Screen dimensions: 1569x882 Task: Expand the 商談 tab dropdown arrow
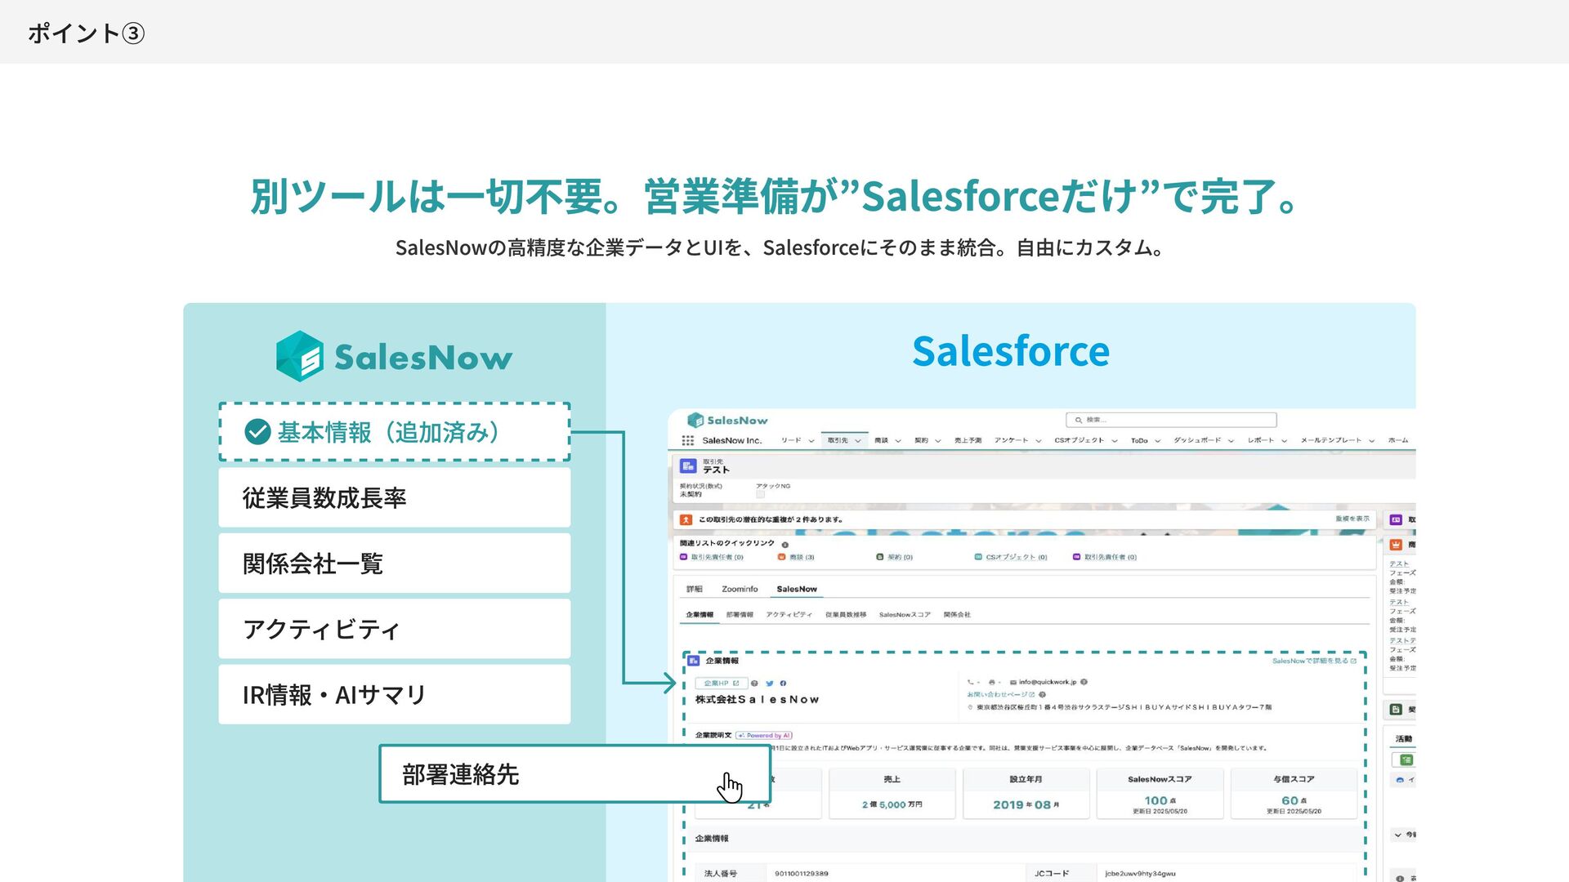pos(898,441)
